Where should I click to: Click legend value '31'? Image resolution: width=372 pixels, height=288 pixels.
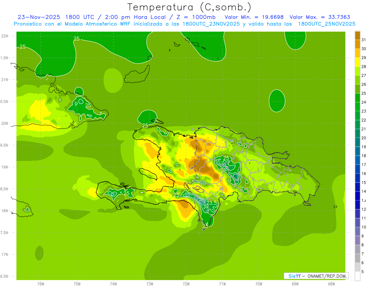point(364,40)
